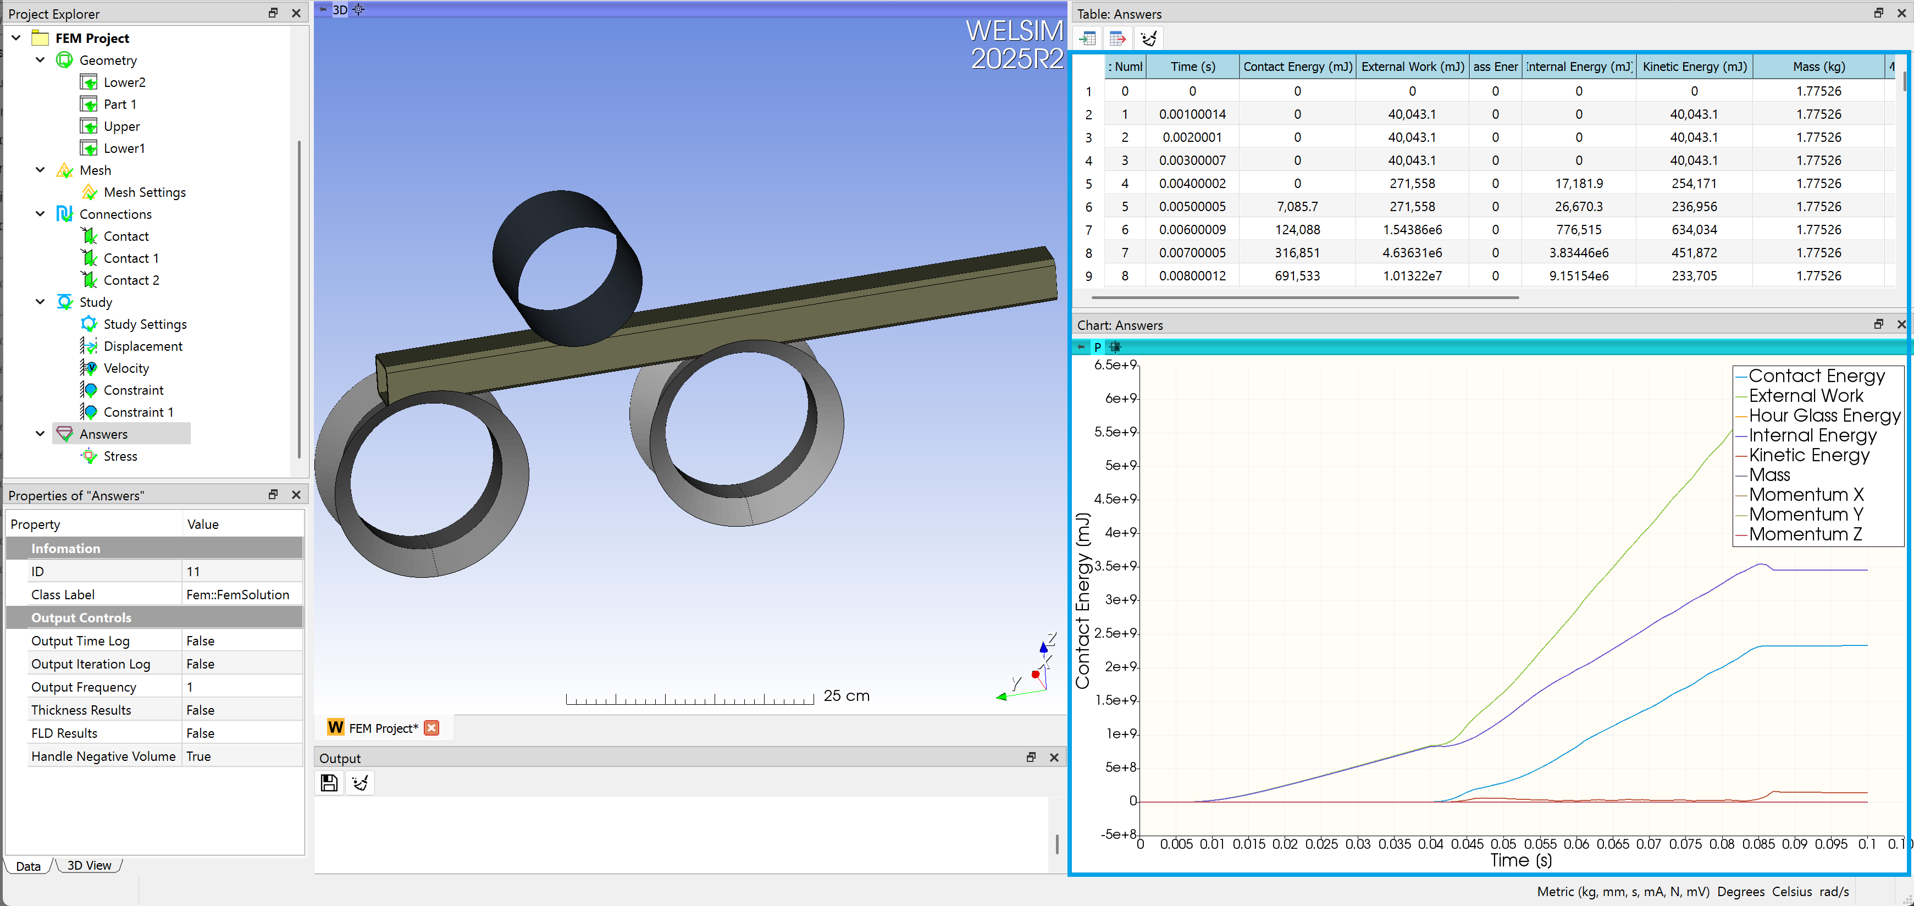Open Study Settings in the project tree
Image resolution: width=1914 pixels, height=906 pixels.
pos(146,324)
